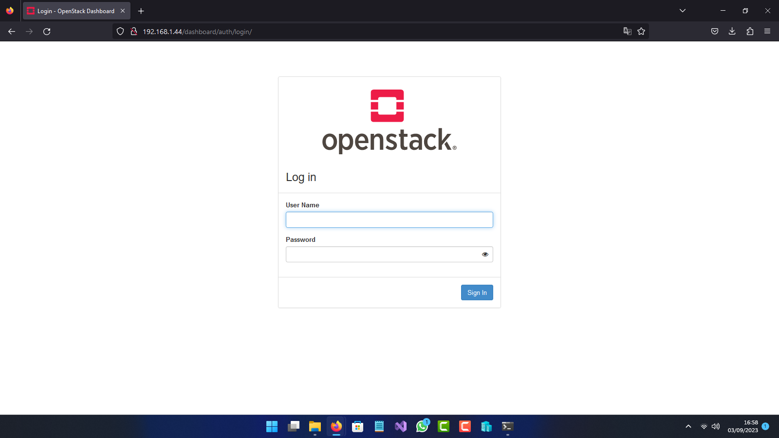Viewport: 779px width, 438px height.
Task: Open Microsoft Store from taskbar
Action: (358, 427)
